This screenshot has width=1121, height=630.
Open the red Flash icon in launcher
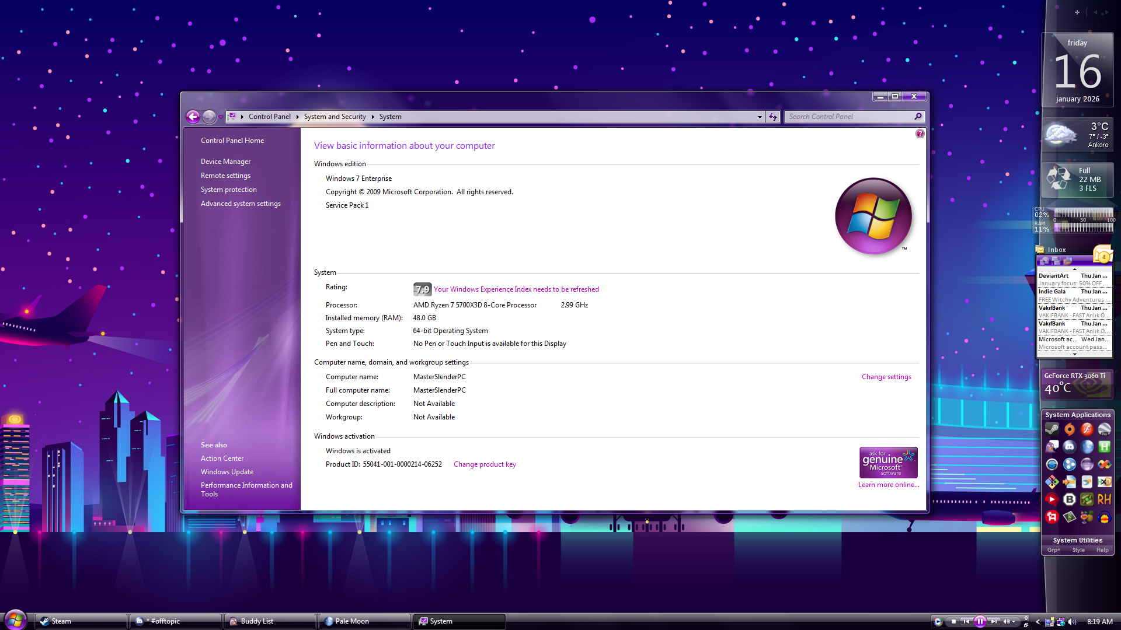[x=1087, y=429]
